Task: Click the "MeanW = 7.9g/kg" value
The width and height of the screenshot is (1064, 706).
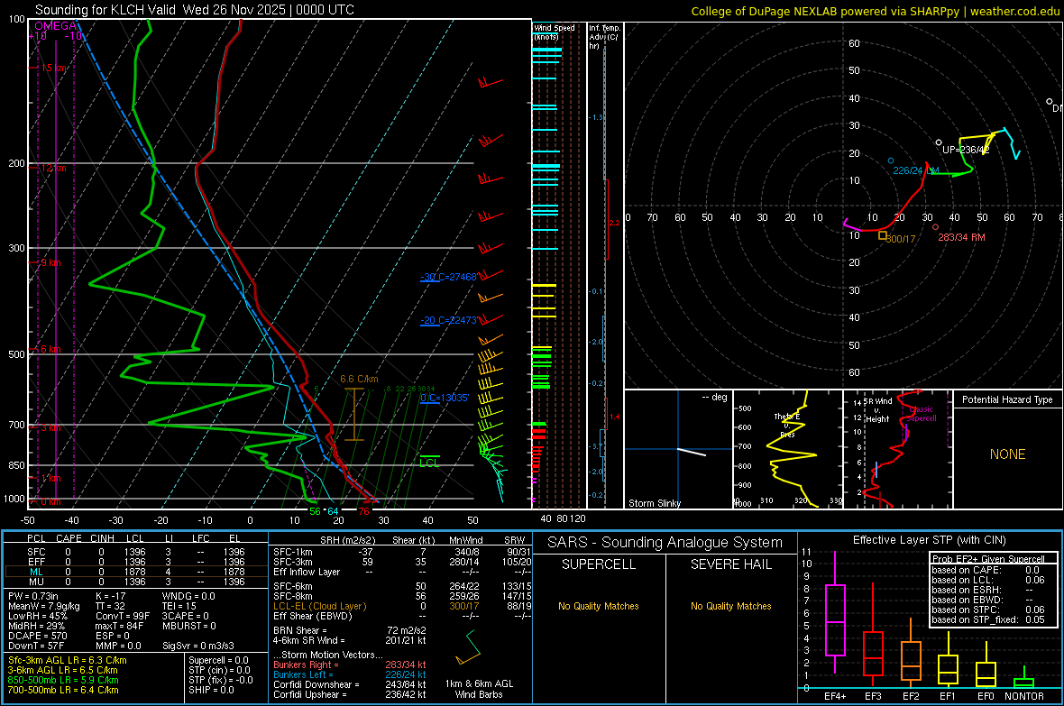Action: (x=43, y=606)
